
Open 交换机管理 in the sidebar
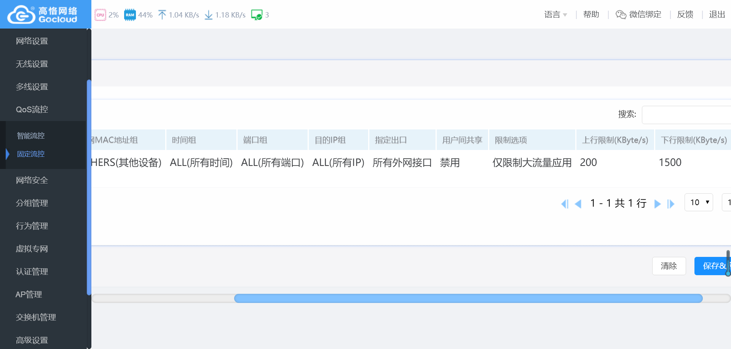click(x=36, y=317)
